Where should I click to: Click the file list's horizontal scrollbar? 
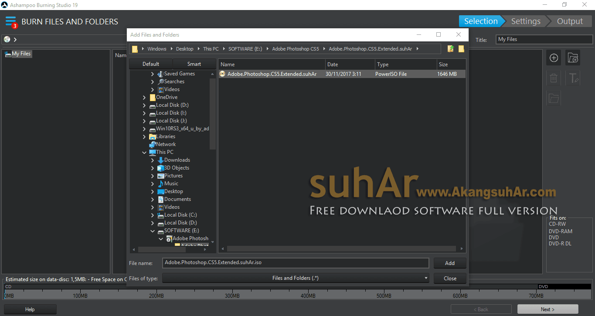point(342,249)
